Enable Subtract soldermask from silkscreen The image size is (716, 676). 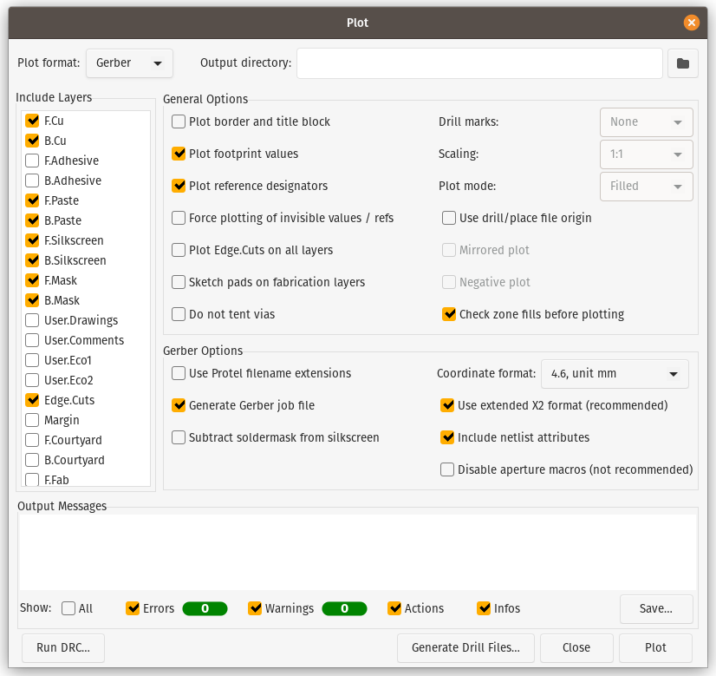click(x=179, y=438)
